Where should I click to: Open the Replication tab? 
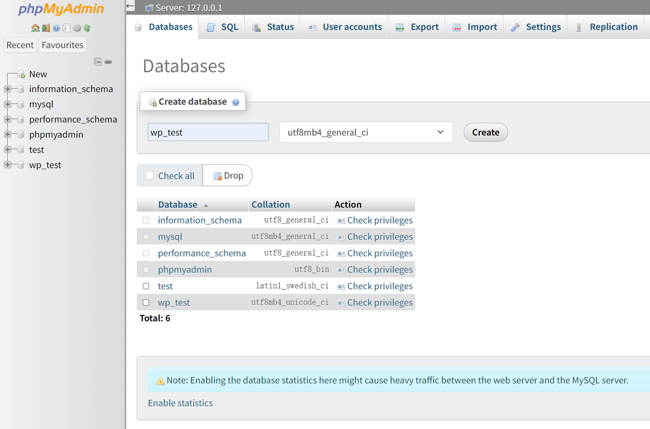[606, 27]
